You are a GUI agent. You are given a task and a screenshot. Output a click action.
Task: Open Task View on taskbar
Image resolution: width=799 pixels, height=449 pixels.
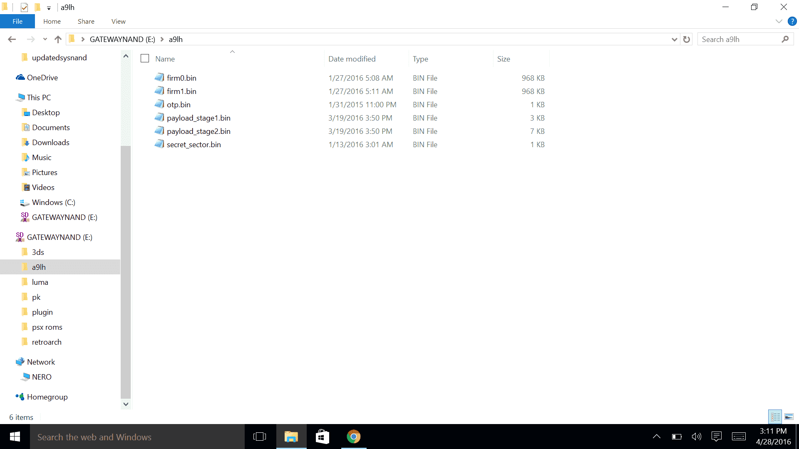[260, 437]
